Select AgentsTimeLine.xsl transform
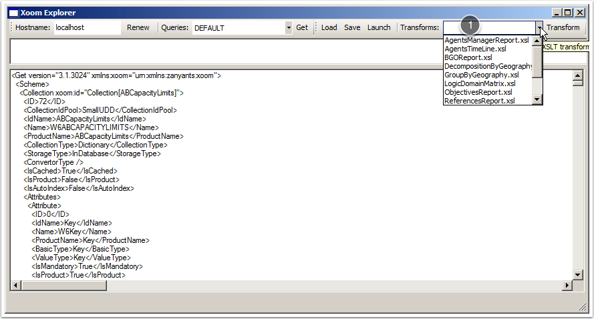Screen dimensions: 594x319 coord(475,49)
